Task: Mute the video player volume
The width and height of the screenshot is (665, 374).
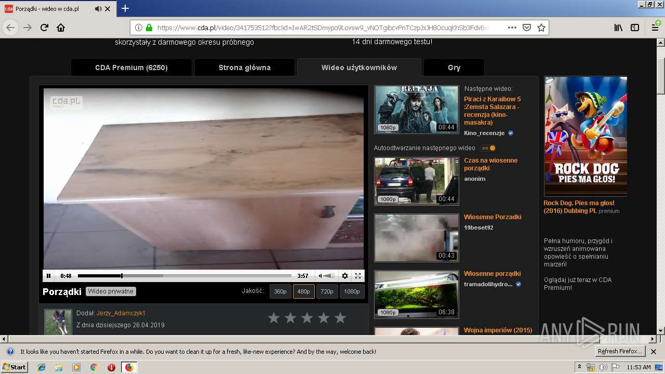Action: tap(321, 276)
